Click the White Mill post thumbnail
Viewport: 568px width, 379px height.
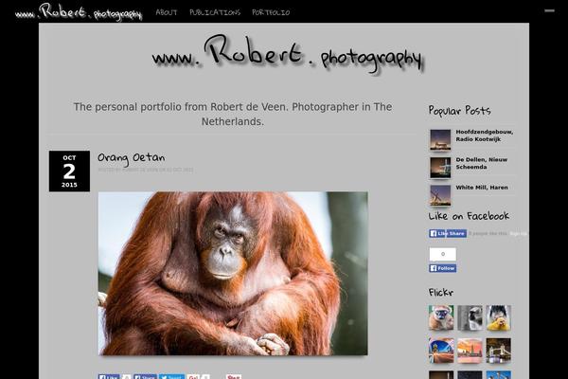440,195
